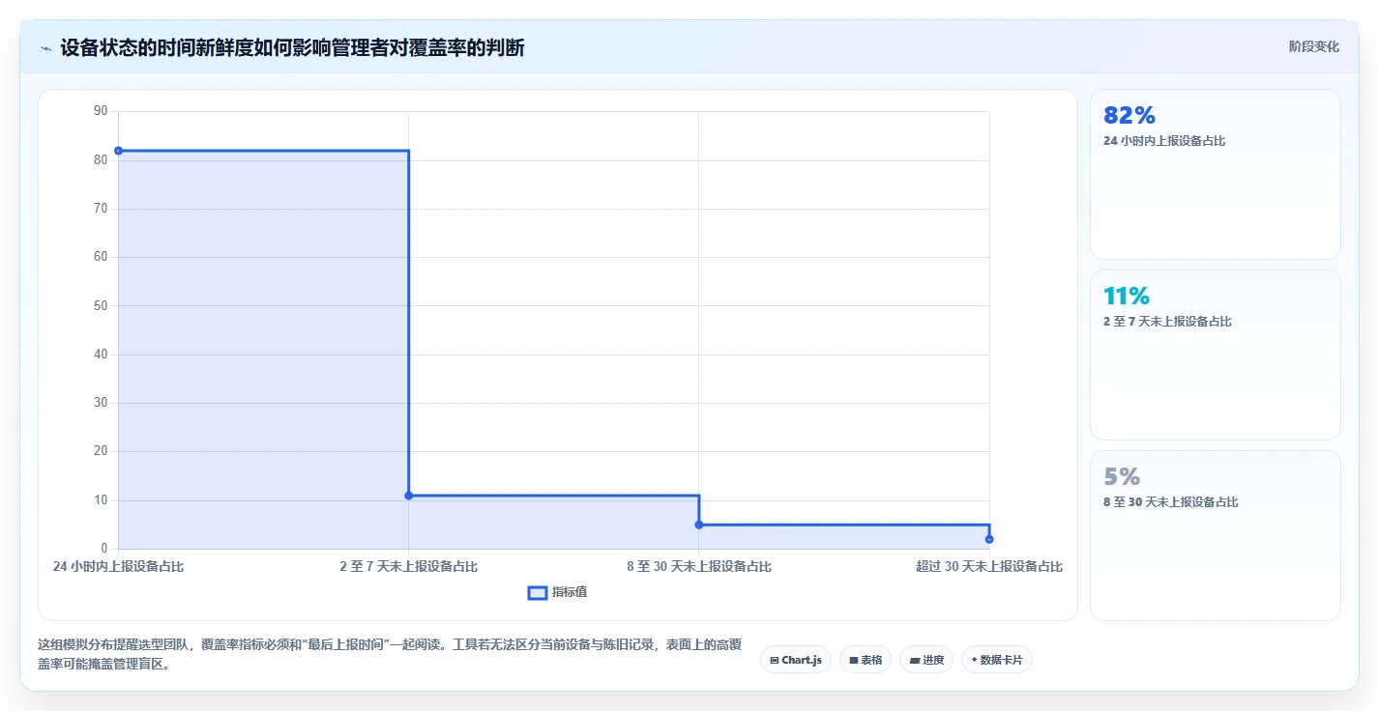
Task: Click the axis label 2 至 7 天未上报设备占比
Action: (408, 567)
